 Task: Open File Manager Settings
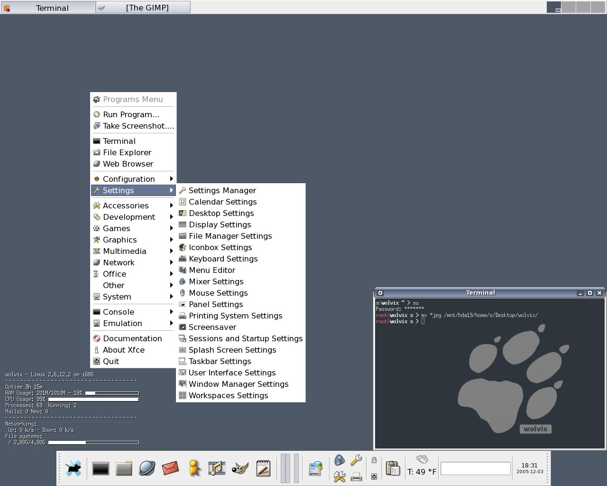pos(241,236)
